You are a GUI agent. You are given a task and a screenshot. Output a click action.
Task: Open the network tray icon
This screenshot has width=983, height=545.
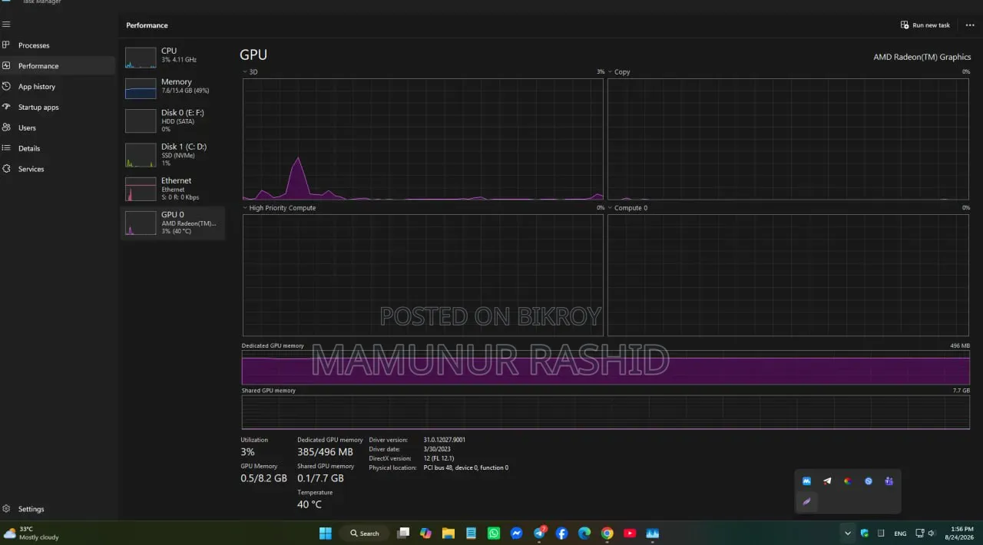919,533
